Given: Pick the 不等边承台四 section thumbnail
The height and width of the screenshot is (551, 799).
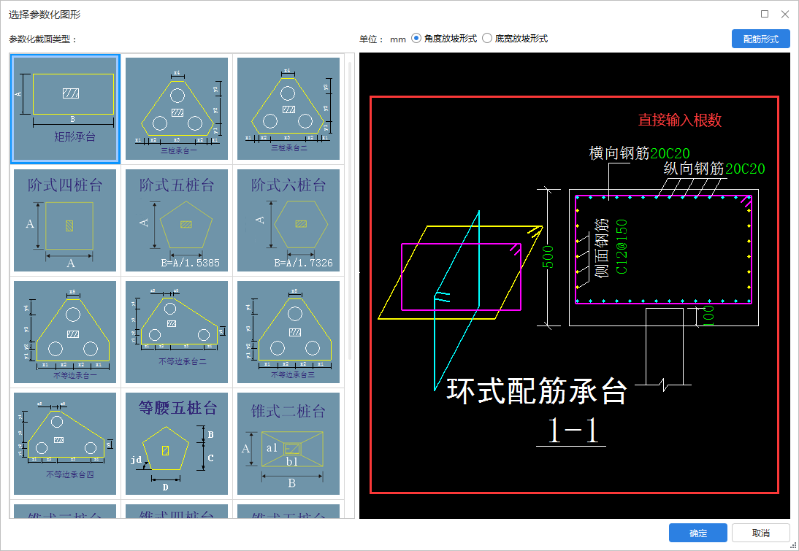Looking at the screenshot, I should click(65, 444).
